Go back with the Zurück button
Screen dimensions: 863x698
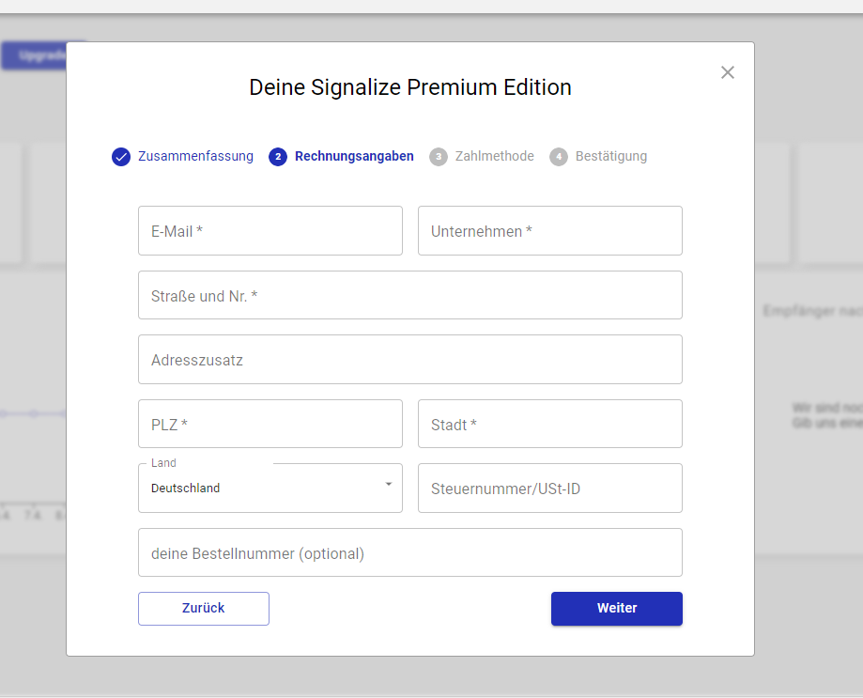[x=204, y=608]
